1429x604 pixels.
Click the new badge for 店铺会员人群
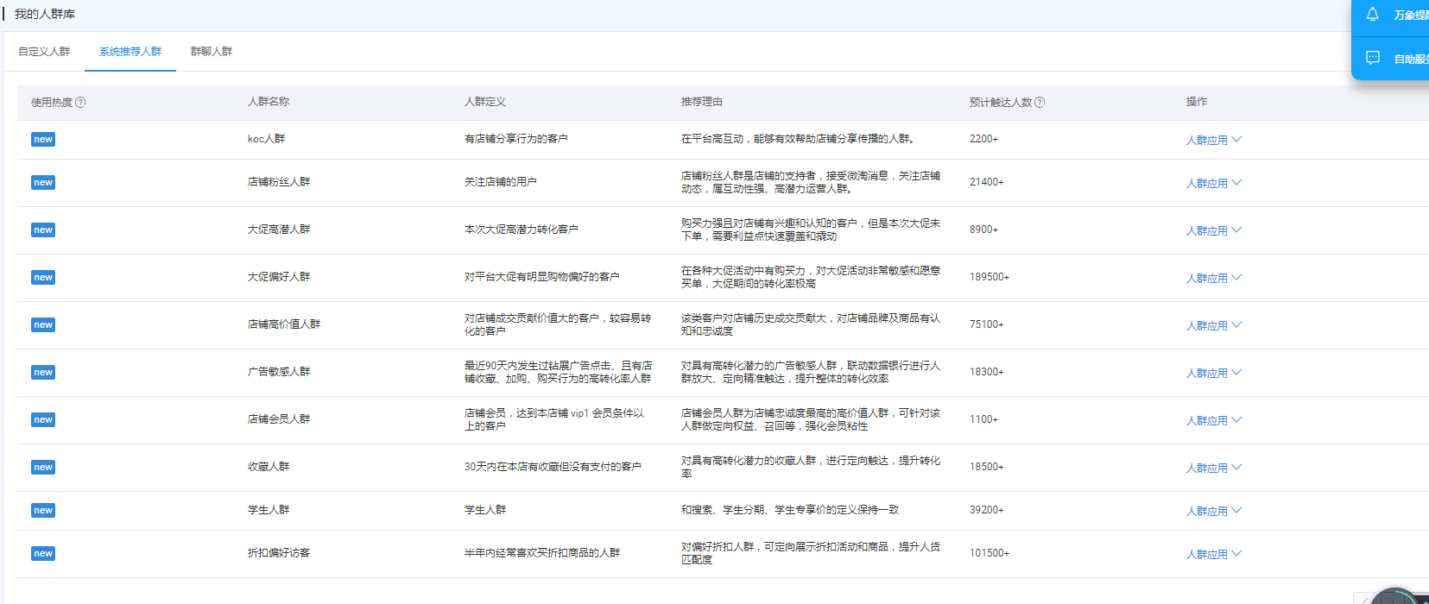pos(43,419)
